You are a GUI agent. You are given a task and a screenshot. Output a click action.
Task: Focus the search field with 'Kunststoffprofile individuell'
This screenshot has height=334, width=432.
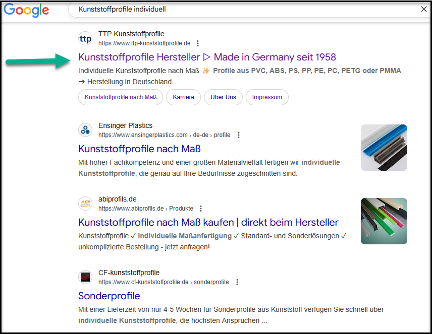(227, 9)
